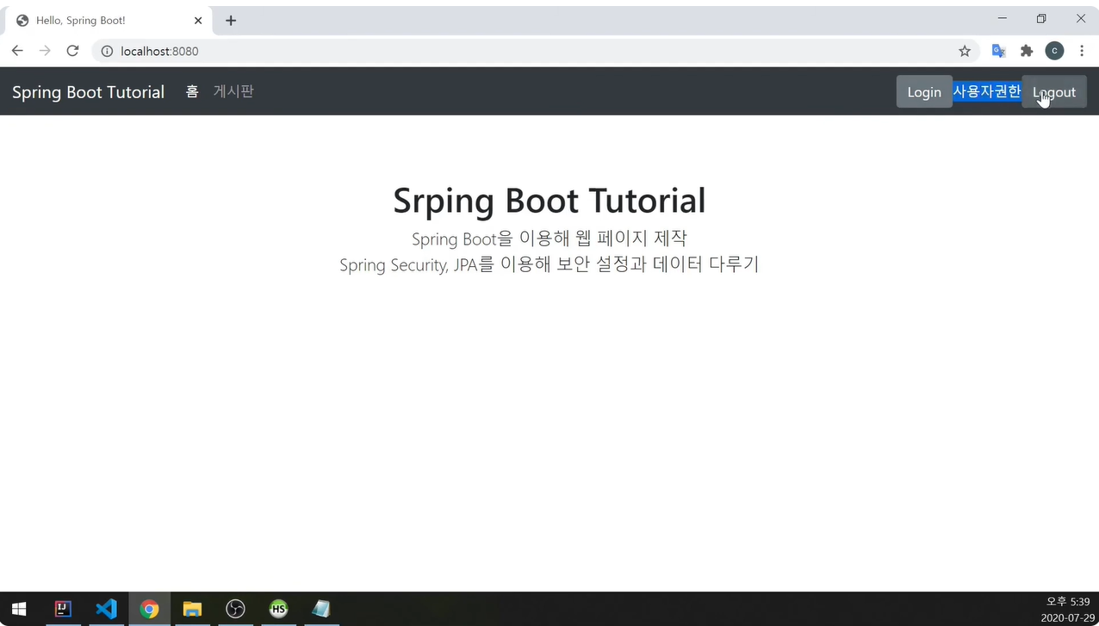Click the browser back arrow
The height and width of the screenshot is (626, 1099).
[x=17, y=51]
